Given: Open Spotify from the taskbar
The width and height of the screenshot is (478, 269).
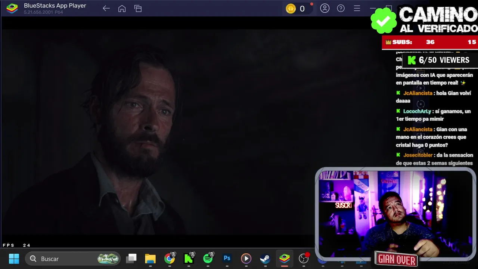Looking at the screenshot, I should tap(208, 258).
